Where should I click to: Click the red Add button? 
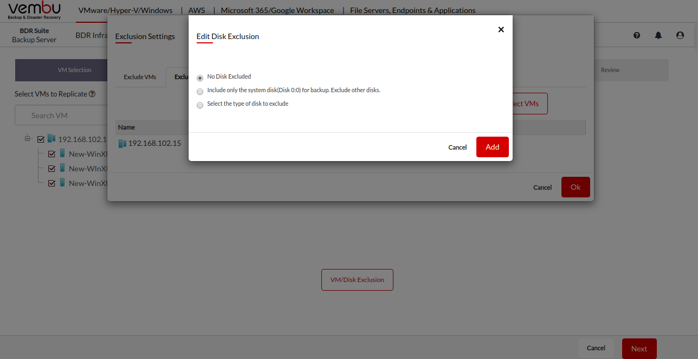pyautogui.click(x=492, y=147)
